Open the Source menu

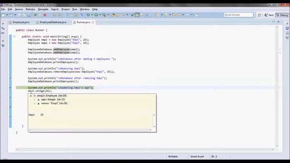point(19,9)
